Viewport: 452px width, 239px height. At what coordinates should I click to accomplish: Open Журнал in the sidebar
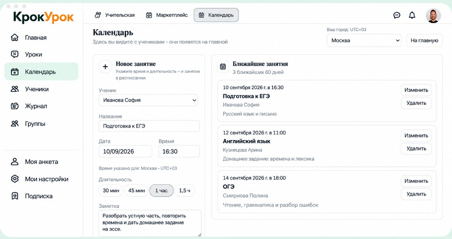tap(41, 106)
